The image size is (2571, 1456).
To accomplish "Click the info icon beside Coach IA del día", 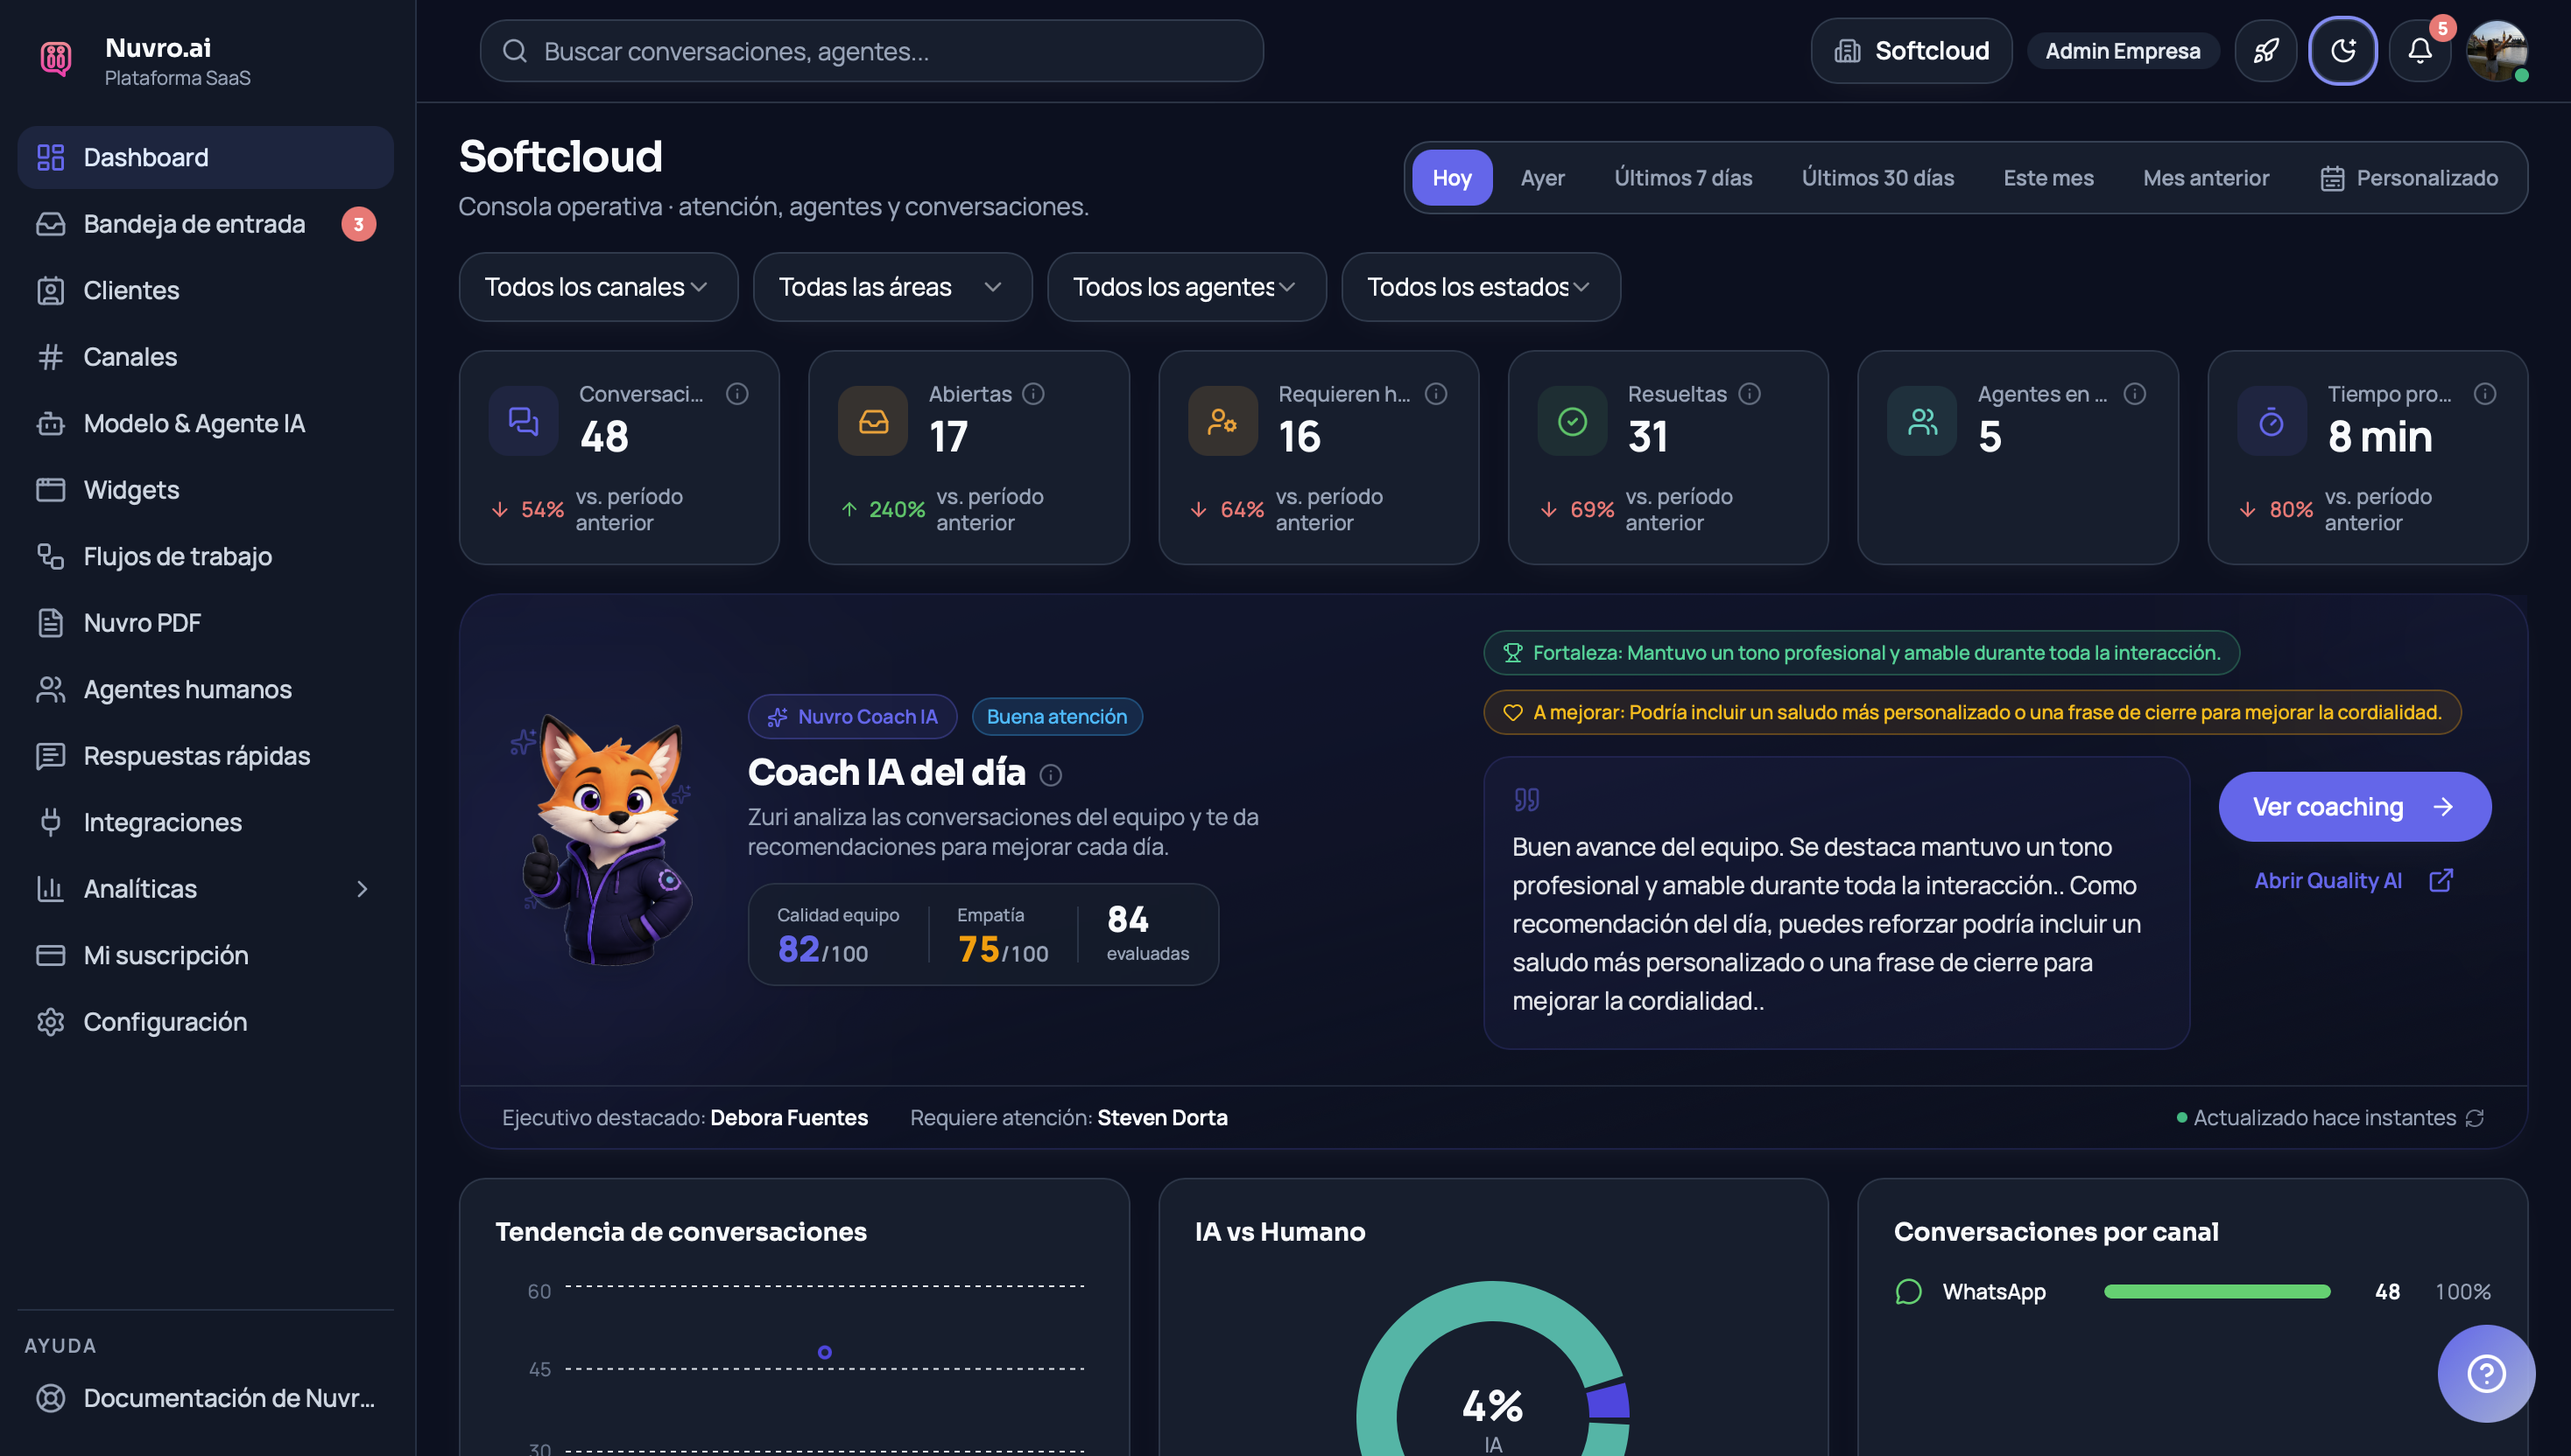I will (x=1051, y=775).
